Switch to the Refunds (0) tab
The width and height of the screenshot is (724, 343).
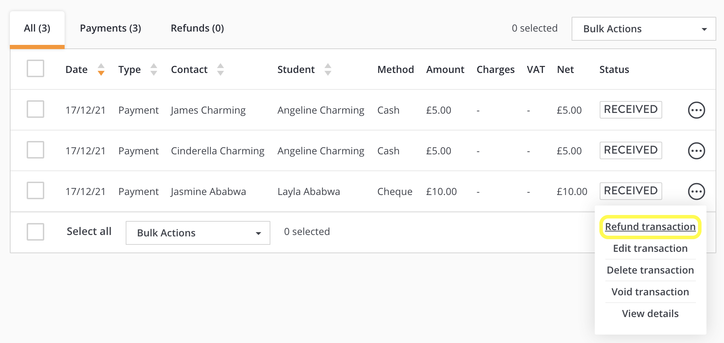[x=197, y=28]
